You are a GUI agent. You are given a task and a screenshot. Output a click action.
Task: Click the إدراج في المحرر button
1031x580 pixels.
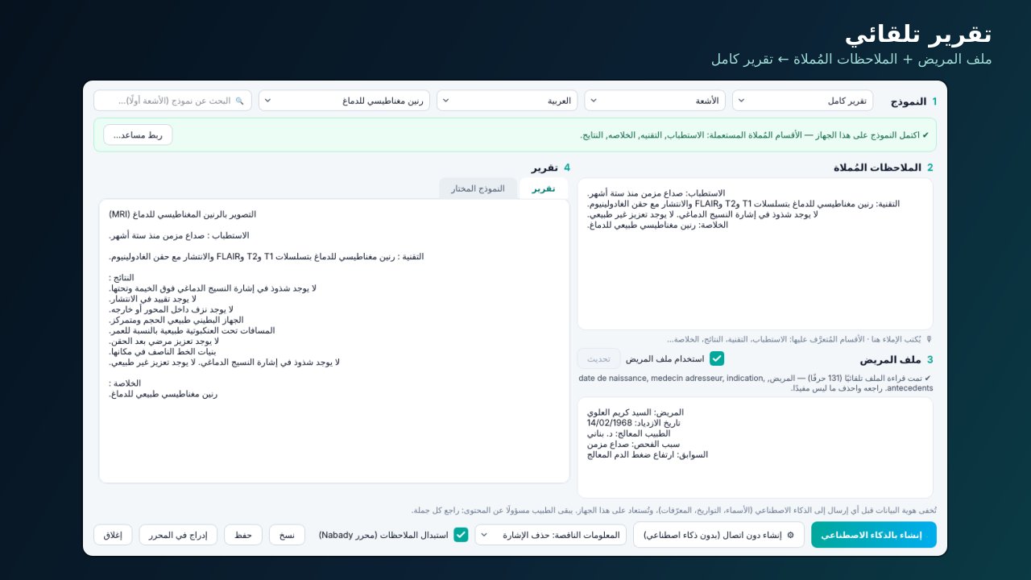[x=178, y=535]
